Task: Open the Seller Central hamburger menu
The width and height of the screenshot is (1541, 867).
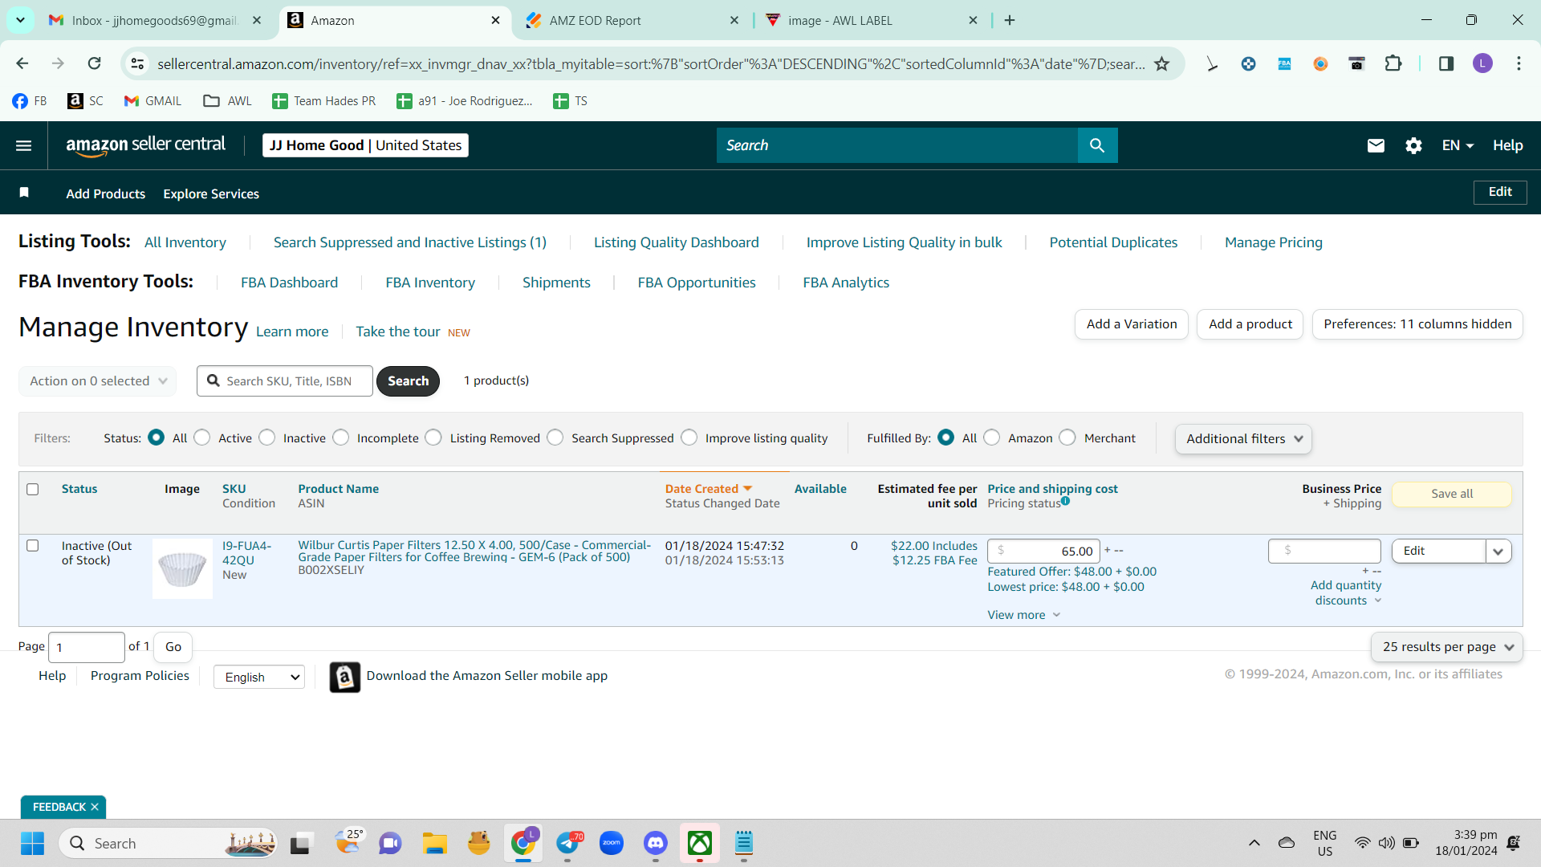Action: tap(24, 145)
